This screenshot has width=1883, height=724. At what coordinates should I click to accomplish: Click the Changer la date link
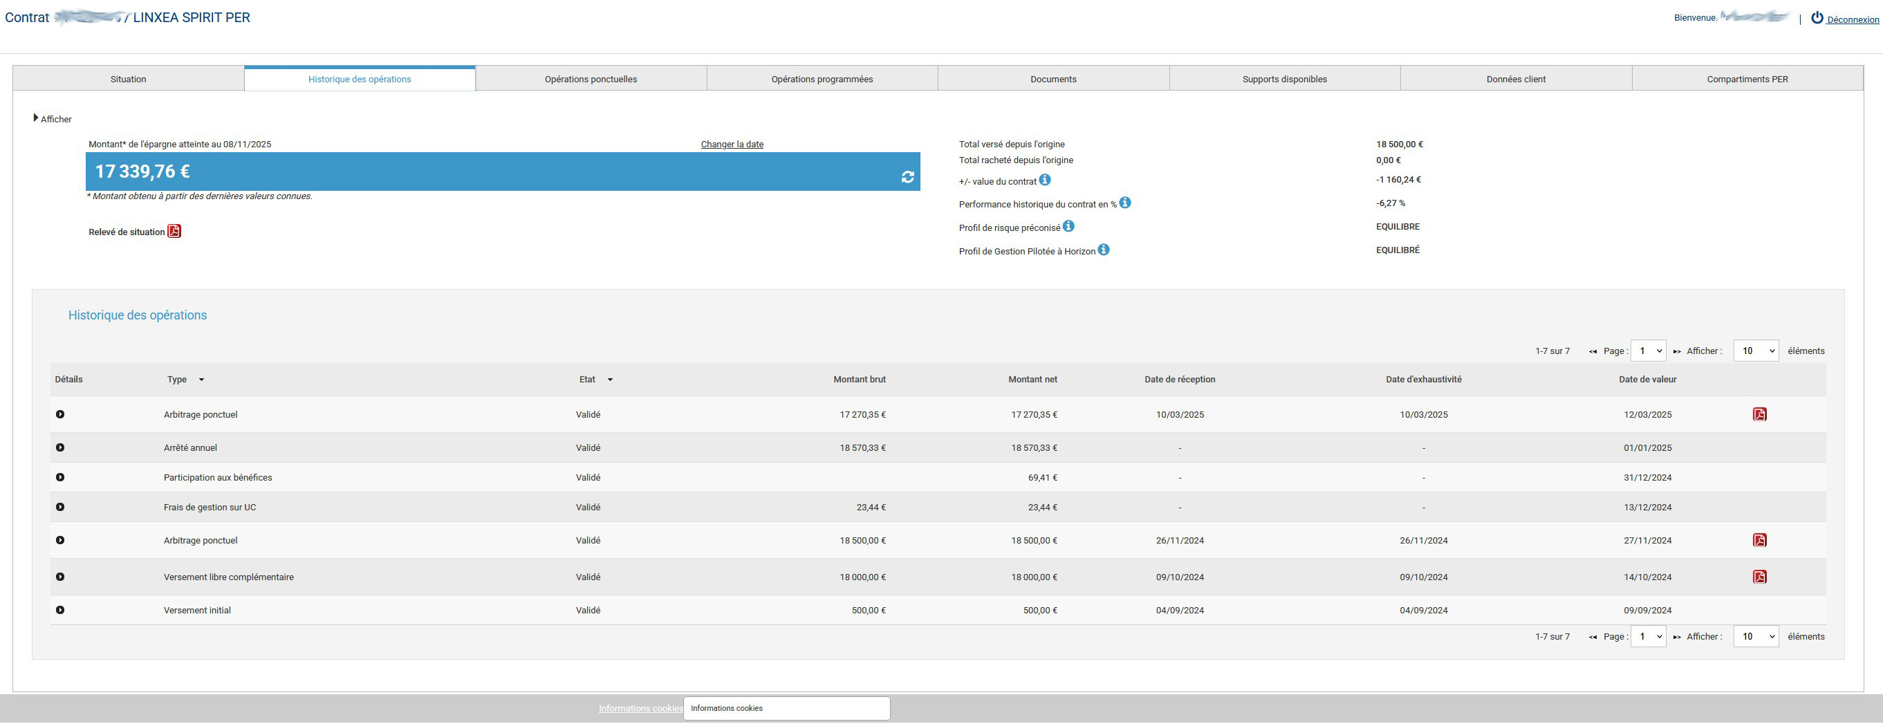[732, 144]
